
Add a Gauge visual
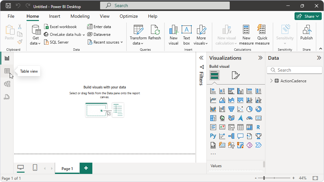[x=249, y=118]
